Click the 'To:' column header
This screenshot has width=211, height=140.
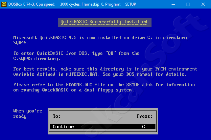(57, 116)
